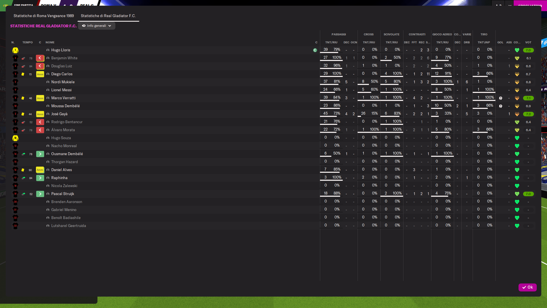
Task: Click Hugo Lloris's yellow goalkeeper shirt icon
Action: 15,50
